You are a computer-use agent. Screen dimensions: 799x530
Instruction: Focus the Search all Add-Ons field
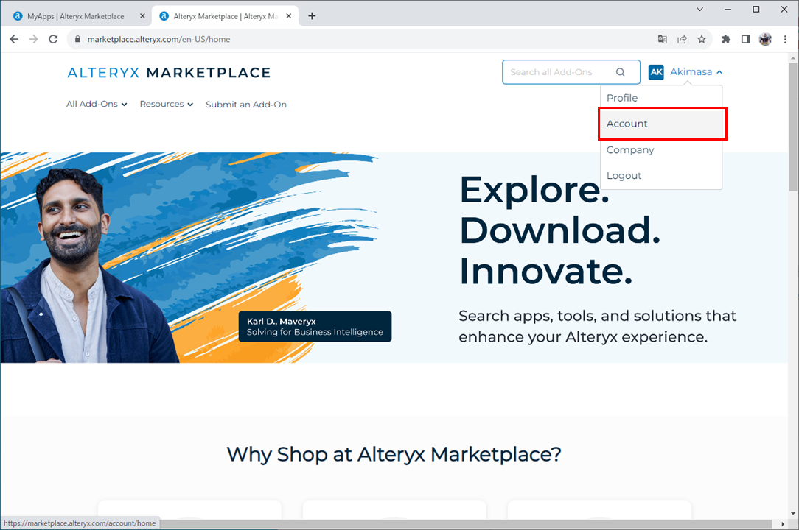point(560,72)
